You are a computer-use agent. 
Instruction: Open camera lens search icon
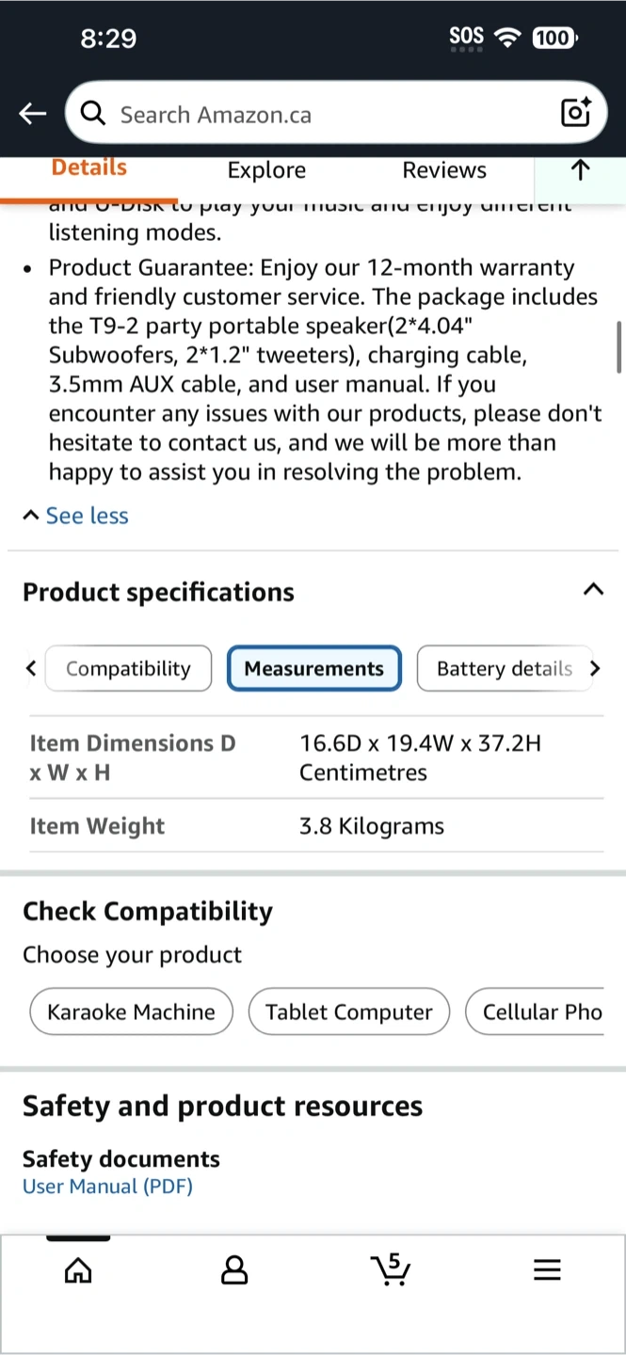[x=575, y=113]
